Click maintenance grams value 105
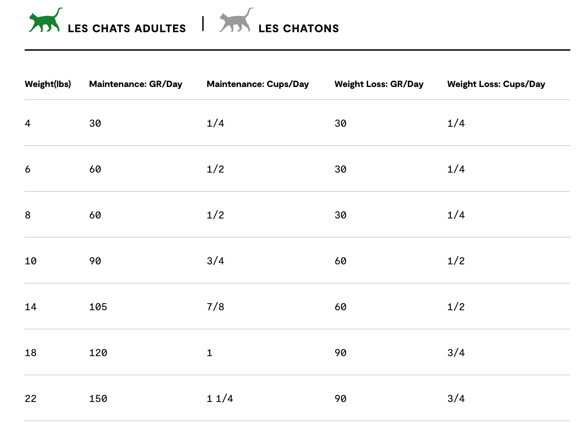The height and width of the screenshot is (428, 584). [98, 307]
